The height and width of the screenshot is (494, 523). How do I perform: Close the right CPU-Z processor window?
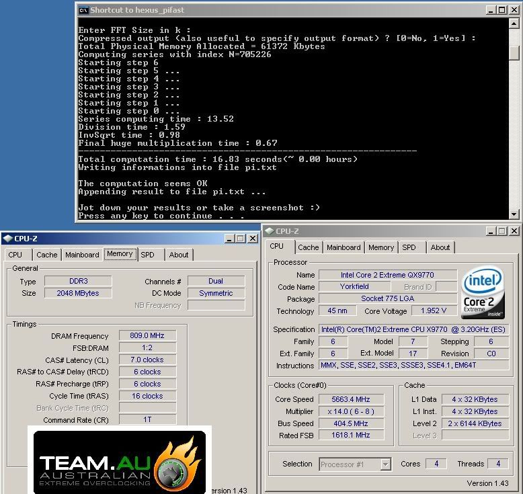(x=514, y=231)
